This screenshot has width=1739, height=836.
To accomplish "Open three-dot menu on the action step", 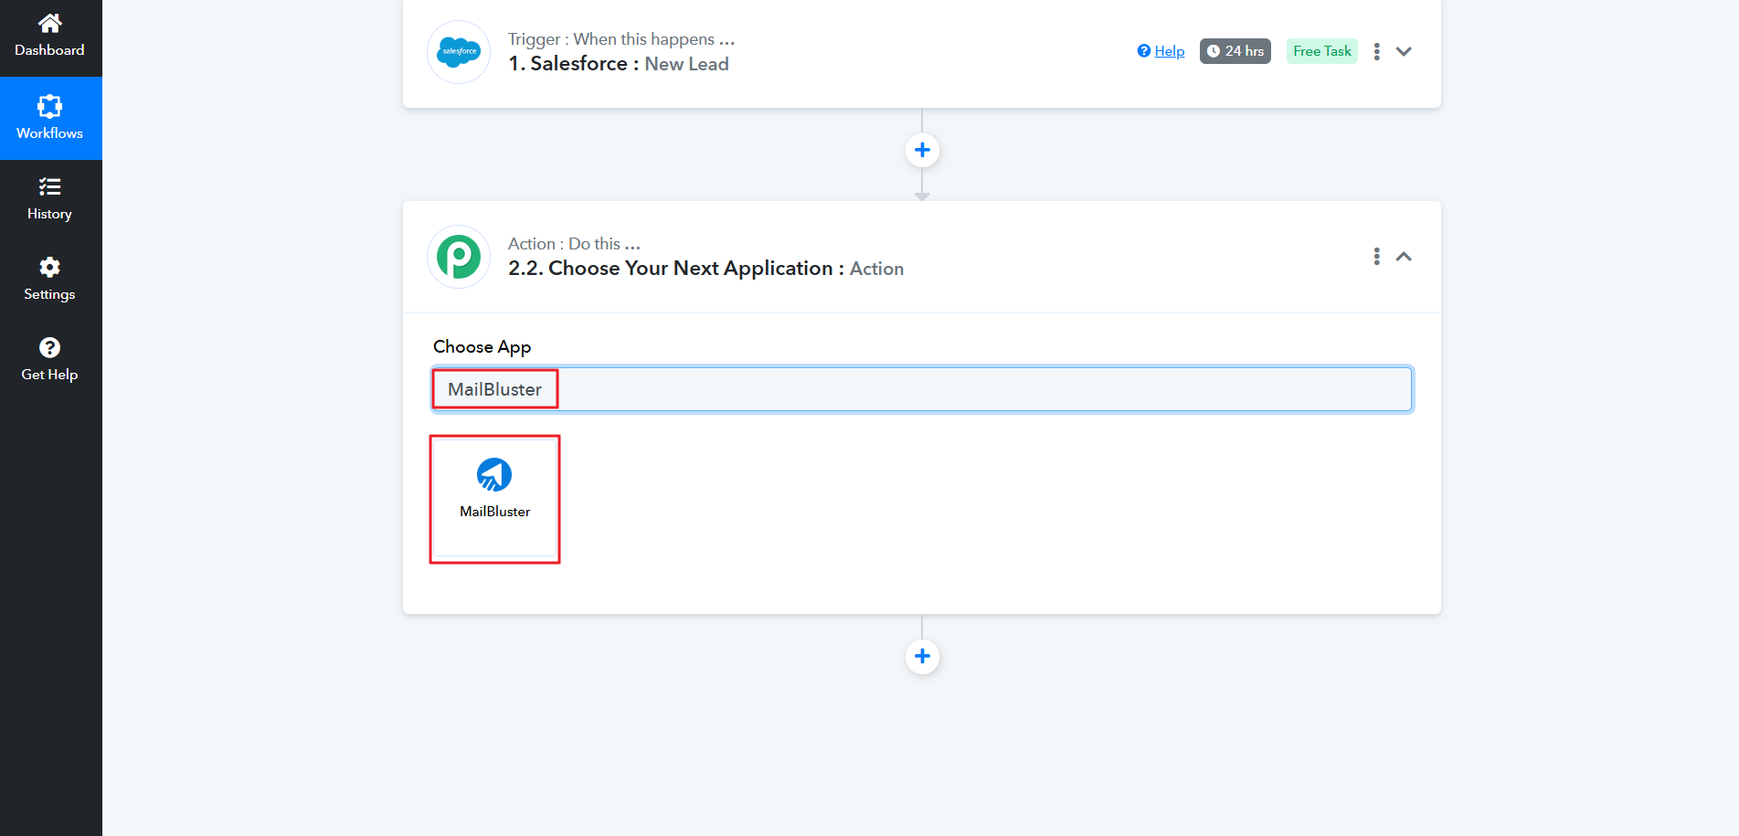I will 1376,257.
